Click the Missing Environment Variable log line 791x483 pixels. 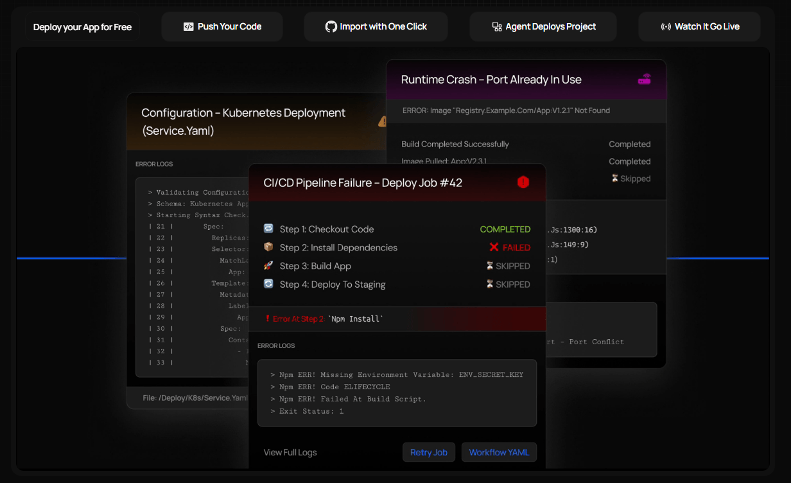tap(397, 374)
